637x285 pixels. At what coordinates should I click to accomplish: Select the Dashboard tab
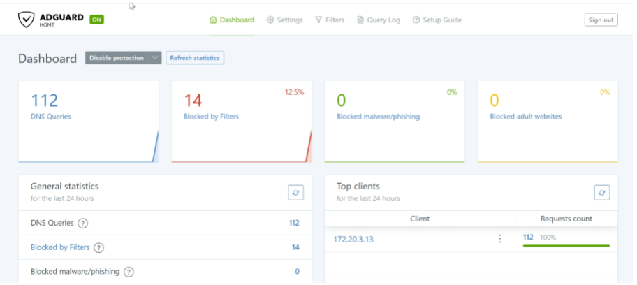(x=232, y=20)
